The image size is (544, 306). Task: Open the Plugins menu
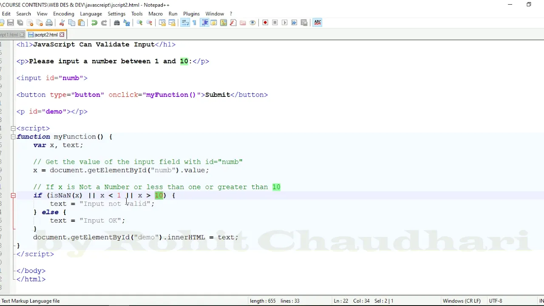tap(191, 14)
